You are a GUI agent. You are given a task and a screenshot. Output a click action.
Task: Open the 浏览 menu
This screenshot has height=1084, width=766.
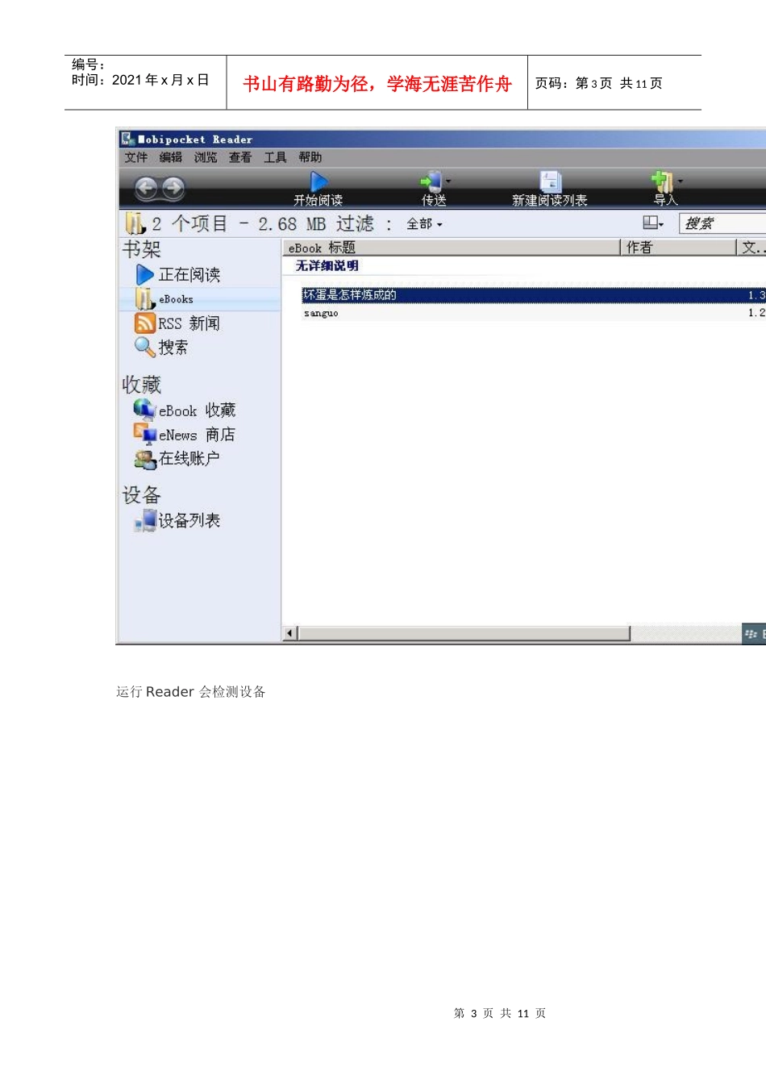(206, 157)
